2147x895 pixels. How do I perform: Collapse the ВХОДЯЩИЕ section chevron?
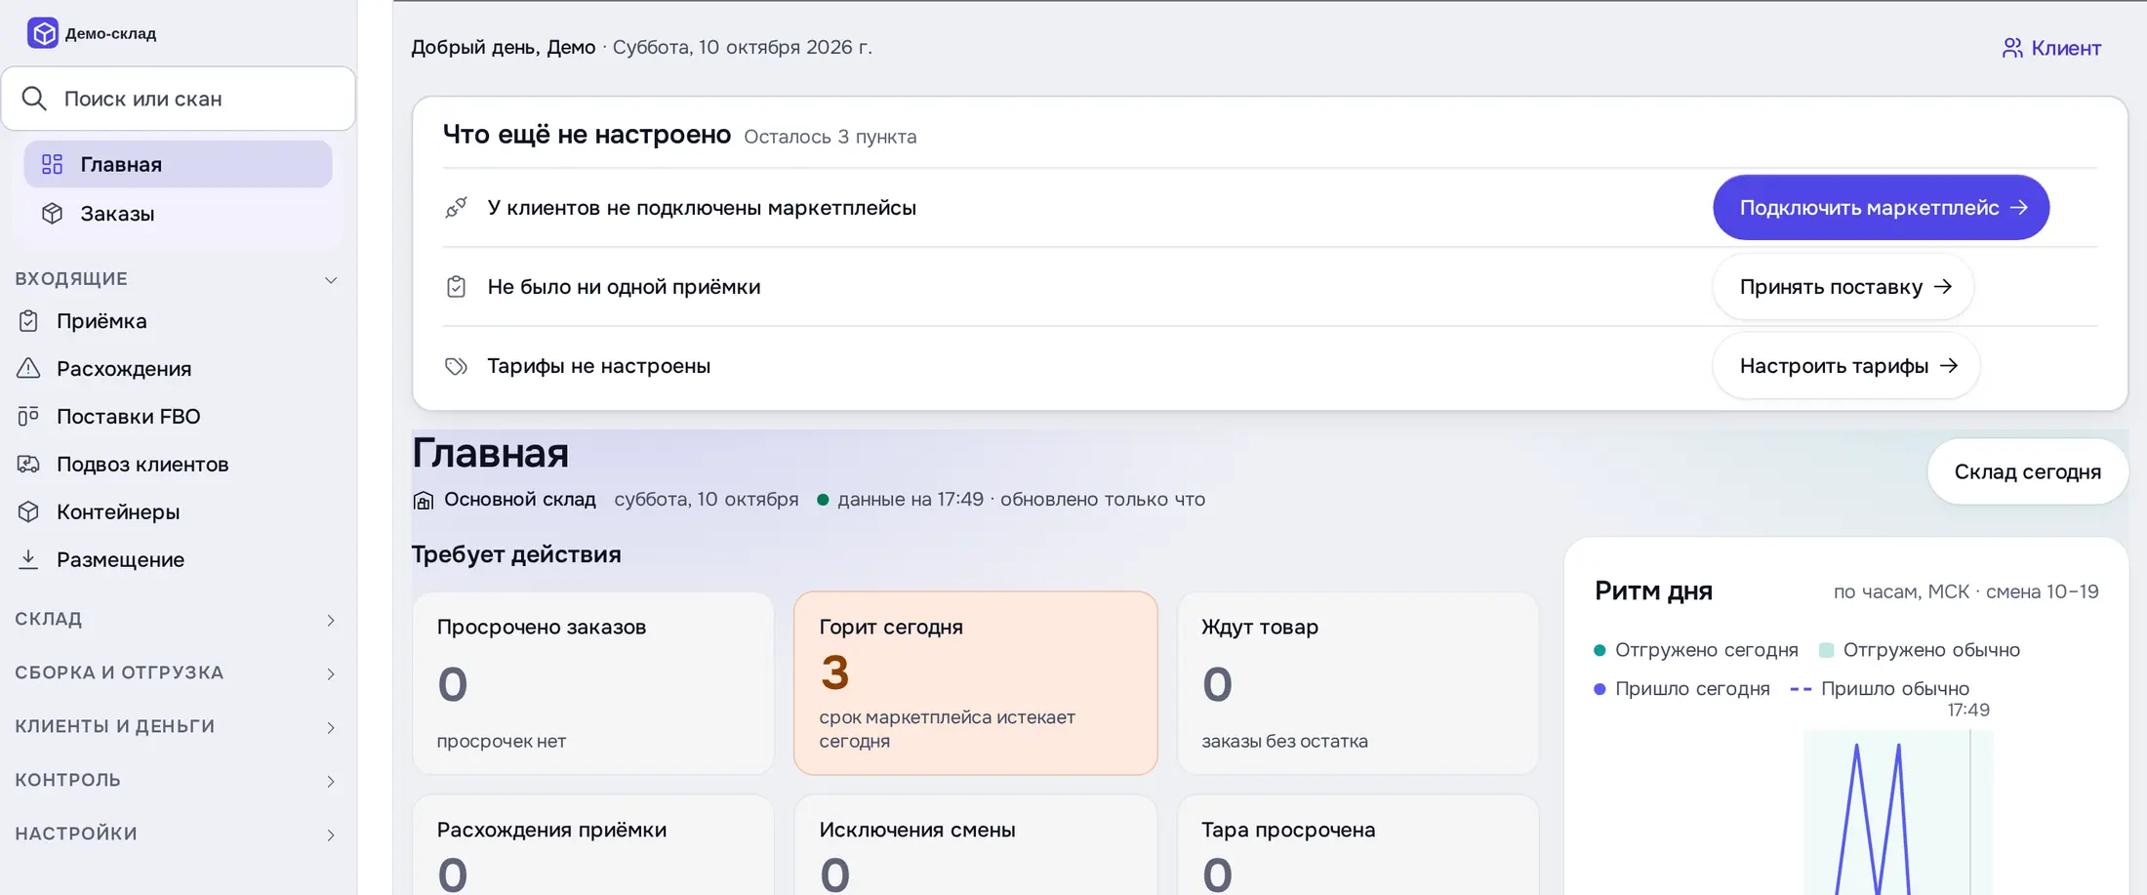tap(331, 280)
